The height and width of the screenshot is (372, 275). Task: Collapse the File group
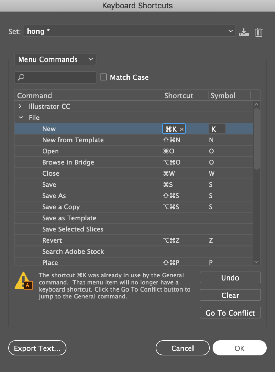click(21, 118)
